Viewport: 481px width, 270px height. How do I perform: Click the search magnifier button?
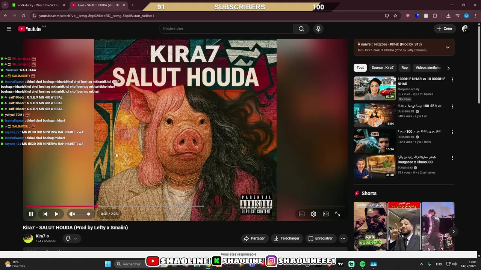(301, 29)
